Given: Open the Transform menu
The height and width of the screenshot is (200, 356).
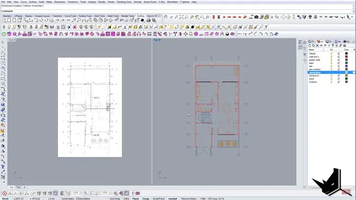Looking at the screenshot, I should [x=73, y=2].
